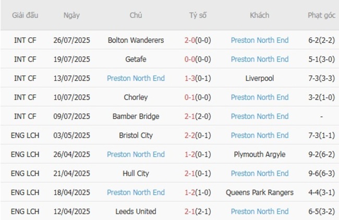Click Preston North End in the Liverpool row
Screen dimensions: 339x220
(x=136, y=78)
